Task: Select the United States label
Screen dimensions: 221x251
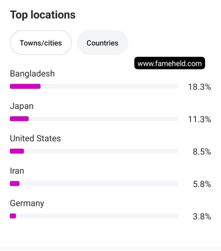Action: [x=35, y=138]
